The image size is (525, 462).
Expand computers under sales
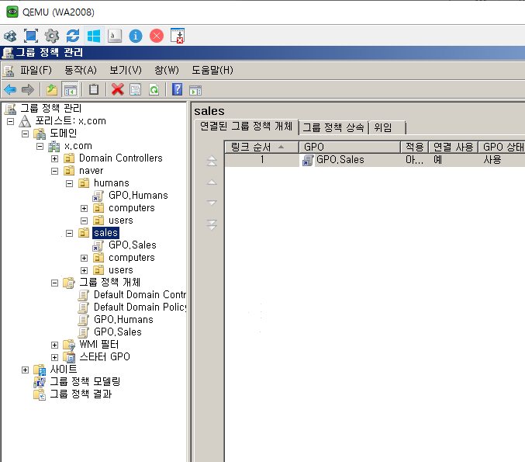pos(84,258)
